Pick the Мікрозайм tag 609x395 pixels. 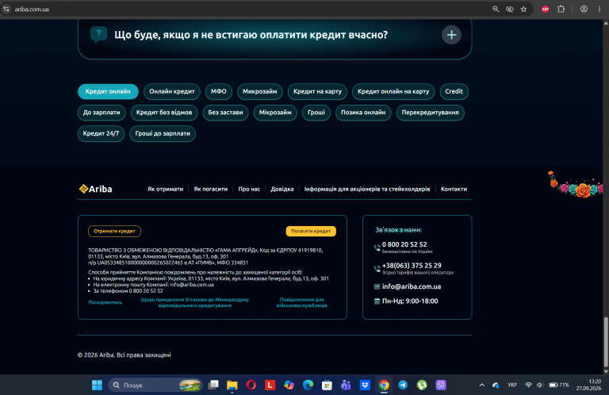(x=275, y=113)
